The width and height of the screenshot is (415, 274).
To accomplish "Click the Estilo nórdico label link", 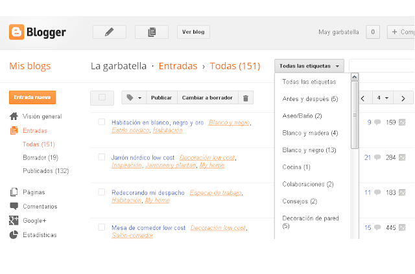I will pos(130,130).
